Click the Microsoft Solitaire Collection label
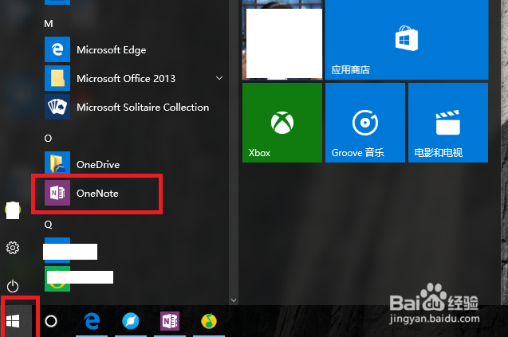The width and height of the screenshot is (508, 337). [143, 107]
